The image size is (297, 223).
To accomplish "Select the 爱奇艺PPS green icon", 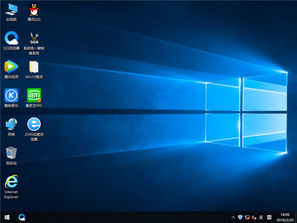I will click(x=34, y=98).
